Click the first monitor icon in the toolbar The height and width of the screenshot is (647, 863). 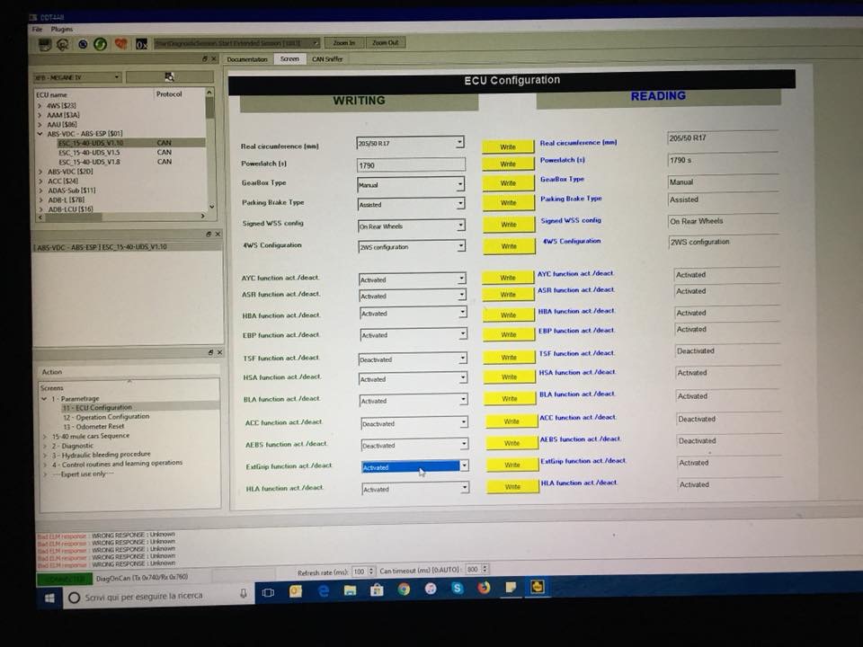tap(45, 44)
